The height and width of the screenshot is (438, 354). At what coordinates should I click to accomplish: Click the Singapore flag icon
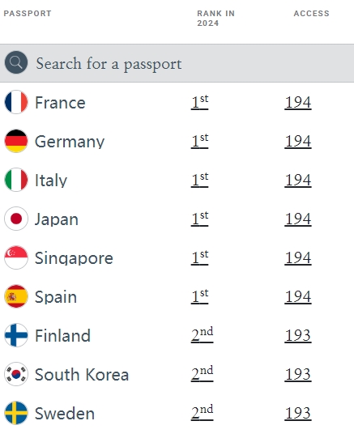point(16,257)
